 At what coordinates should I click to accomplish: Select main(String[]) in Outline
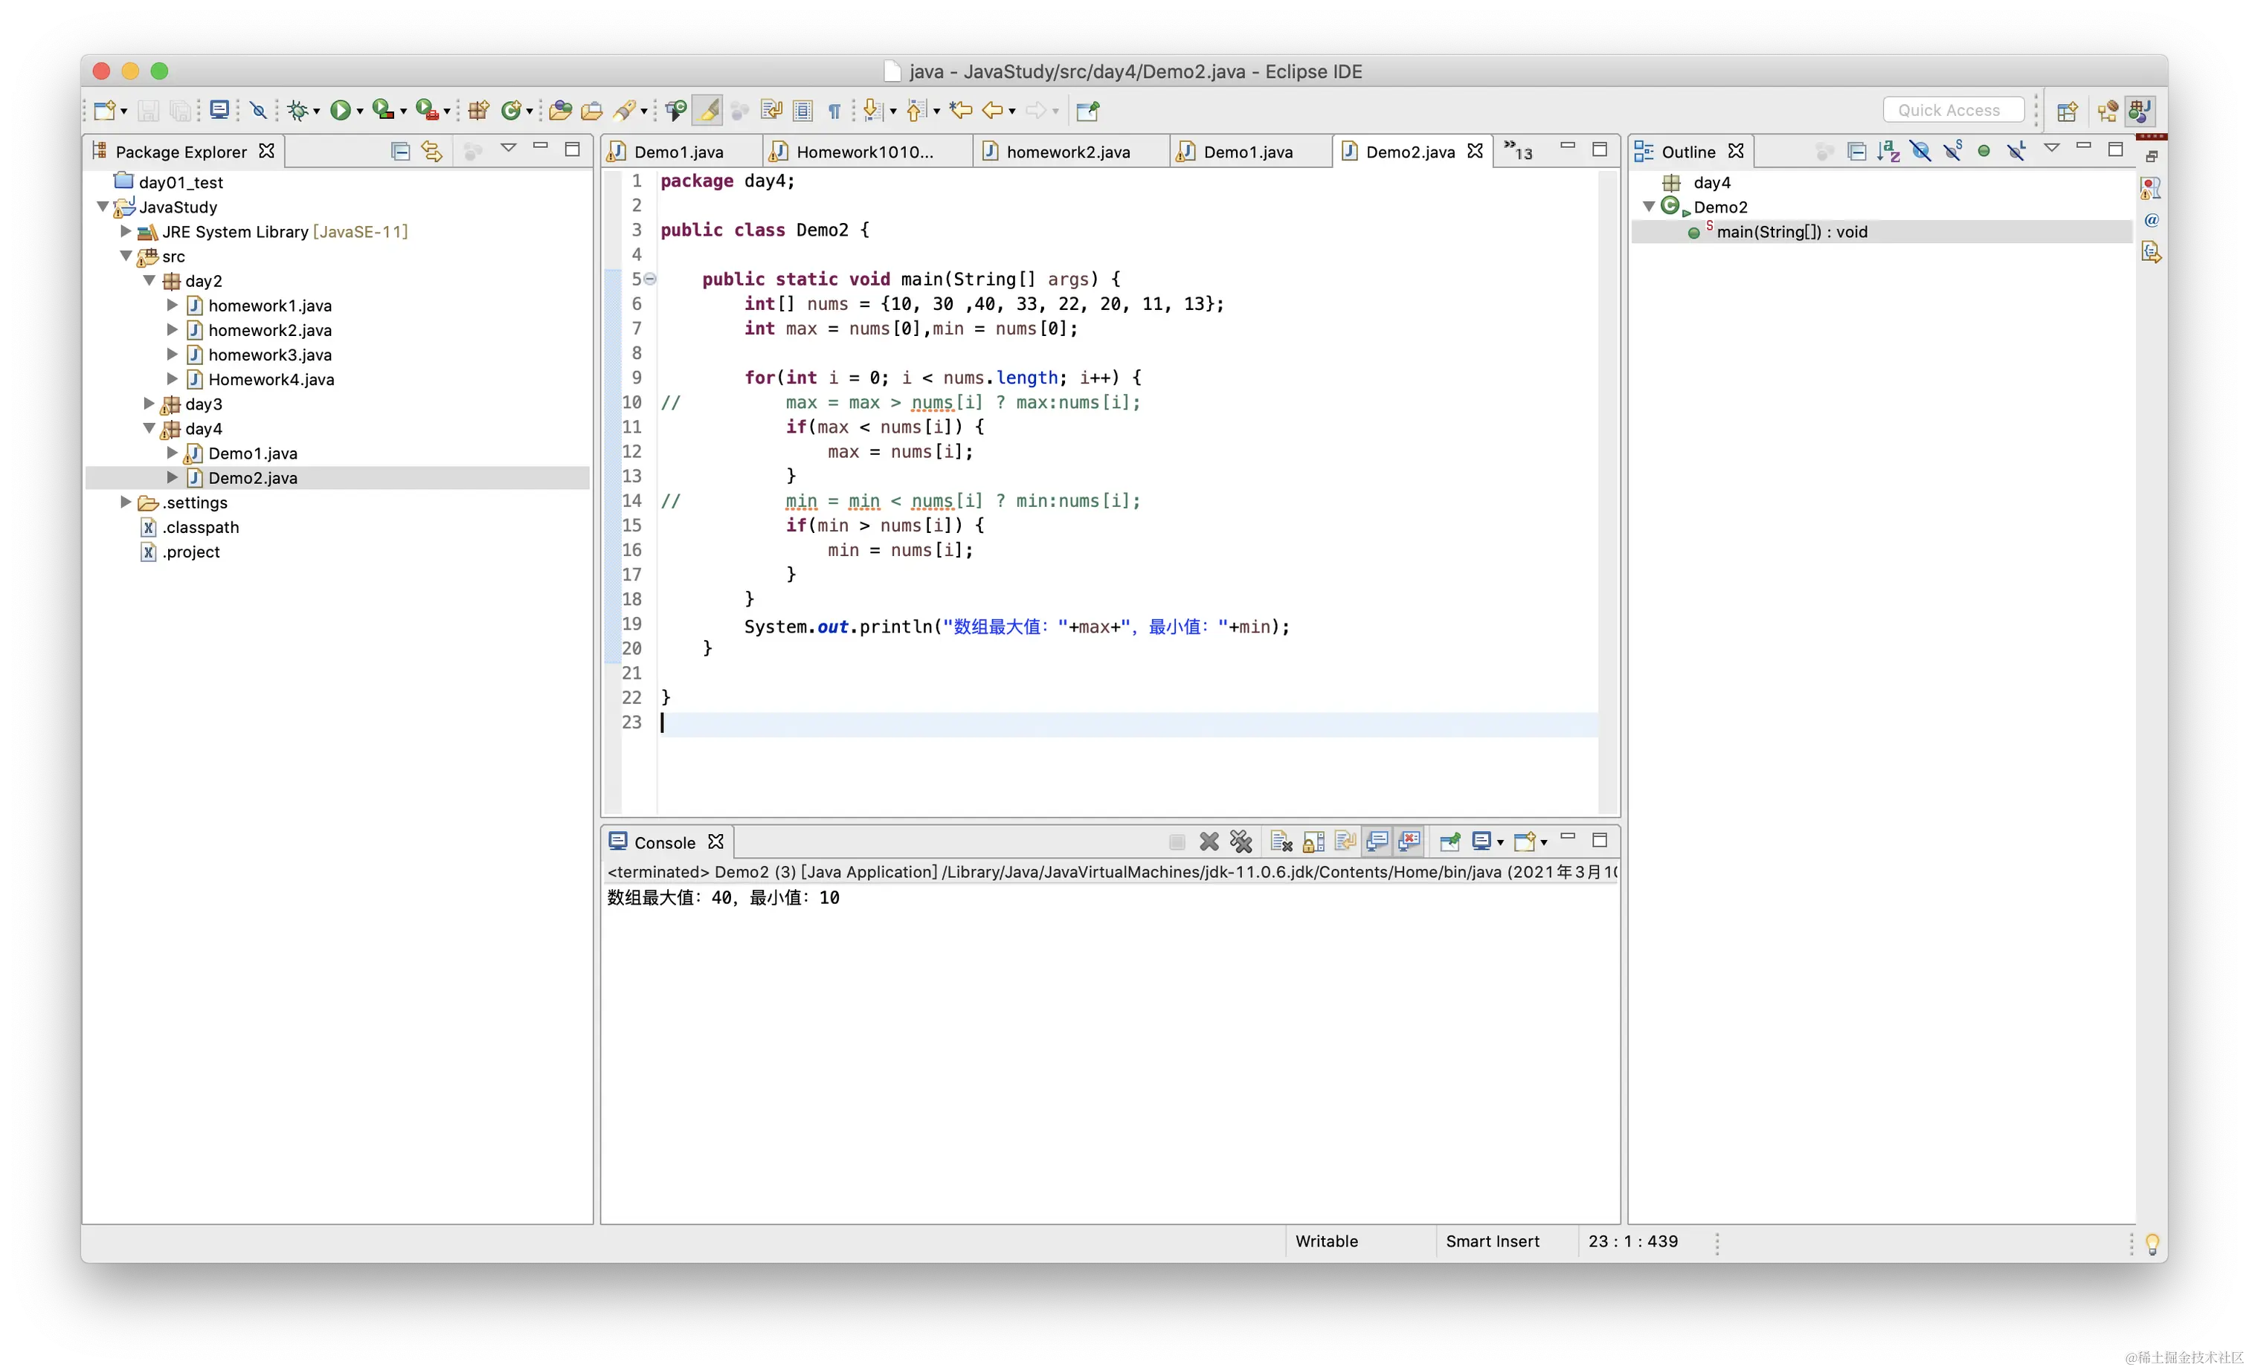[x=1791, y=232]
